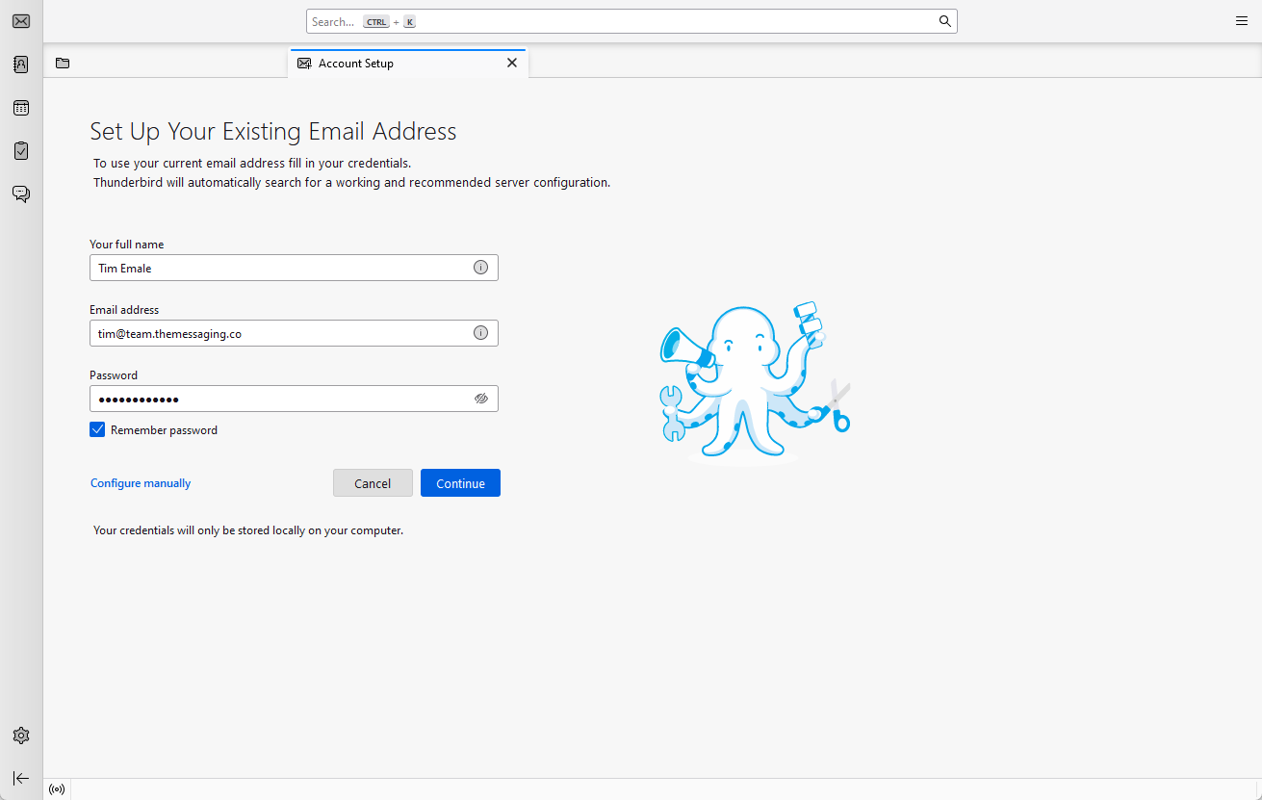Focus the global search box

pos(631,21)
